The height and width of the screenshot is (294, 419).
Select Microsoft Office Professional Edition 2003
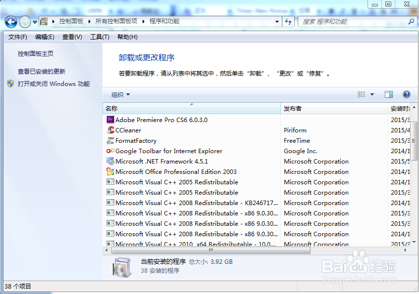176,172
